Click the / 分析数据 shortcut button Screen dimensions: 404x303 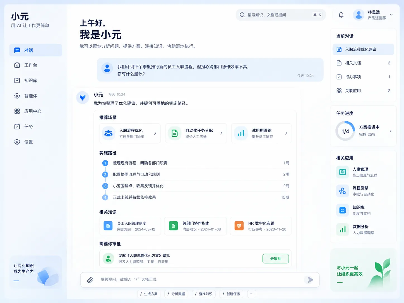pos(176,294)
